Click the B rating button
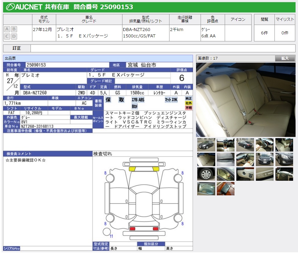Image resolution: width=298 pixels, height=255 pixels. pos(14,29)
